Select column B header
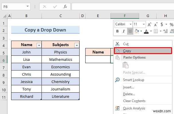The width and height of the screenshot is (174, 114). click(x=26, y=16)
